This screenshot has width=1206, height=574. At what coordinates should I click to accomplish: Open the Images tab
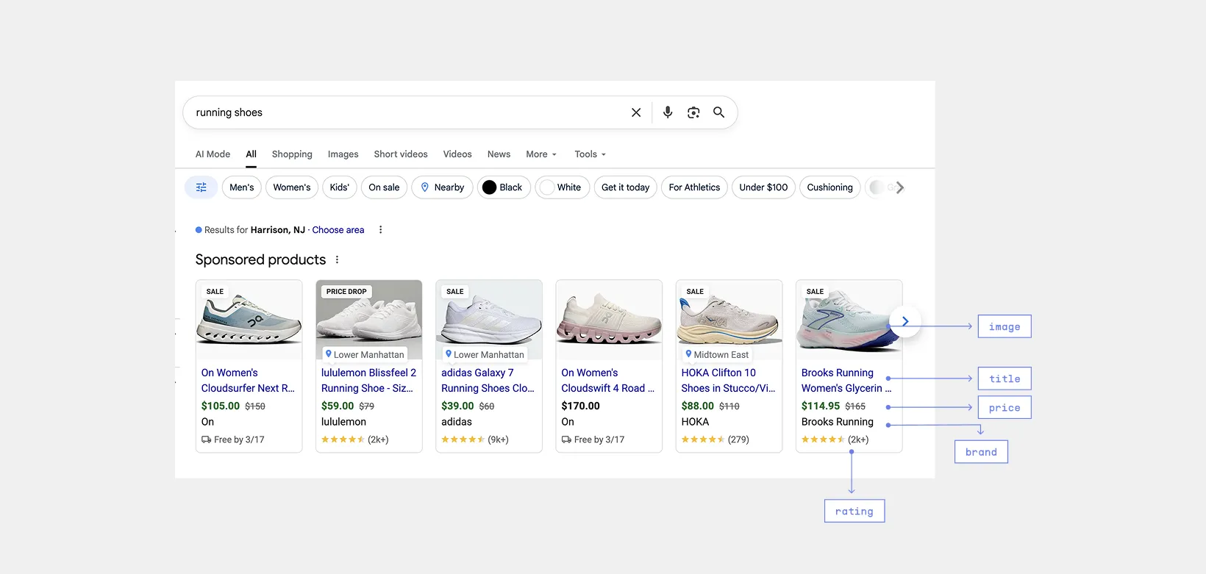click(x=343, y=154)
